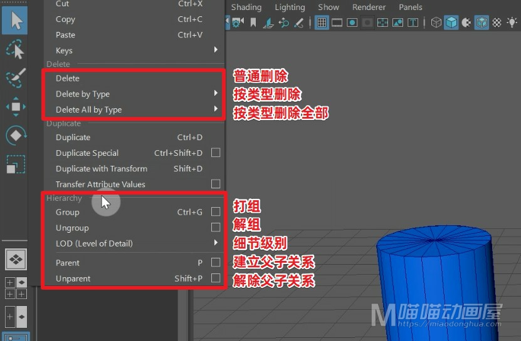This screenshot has width=521, height=341.
Task: Open the Panels menu
Action: point(411,8)
